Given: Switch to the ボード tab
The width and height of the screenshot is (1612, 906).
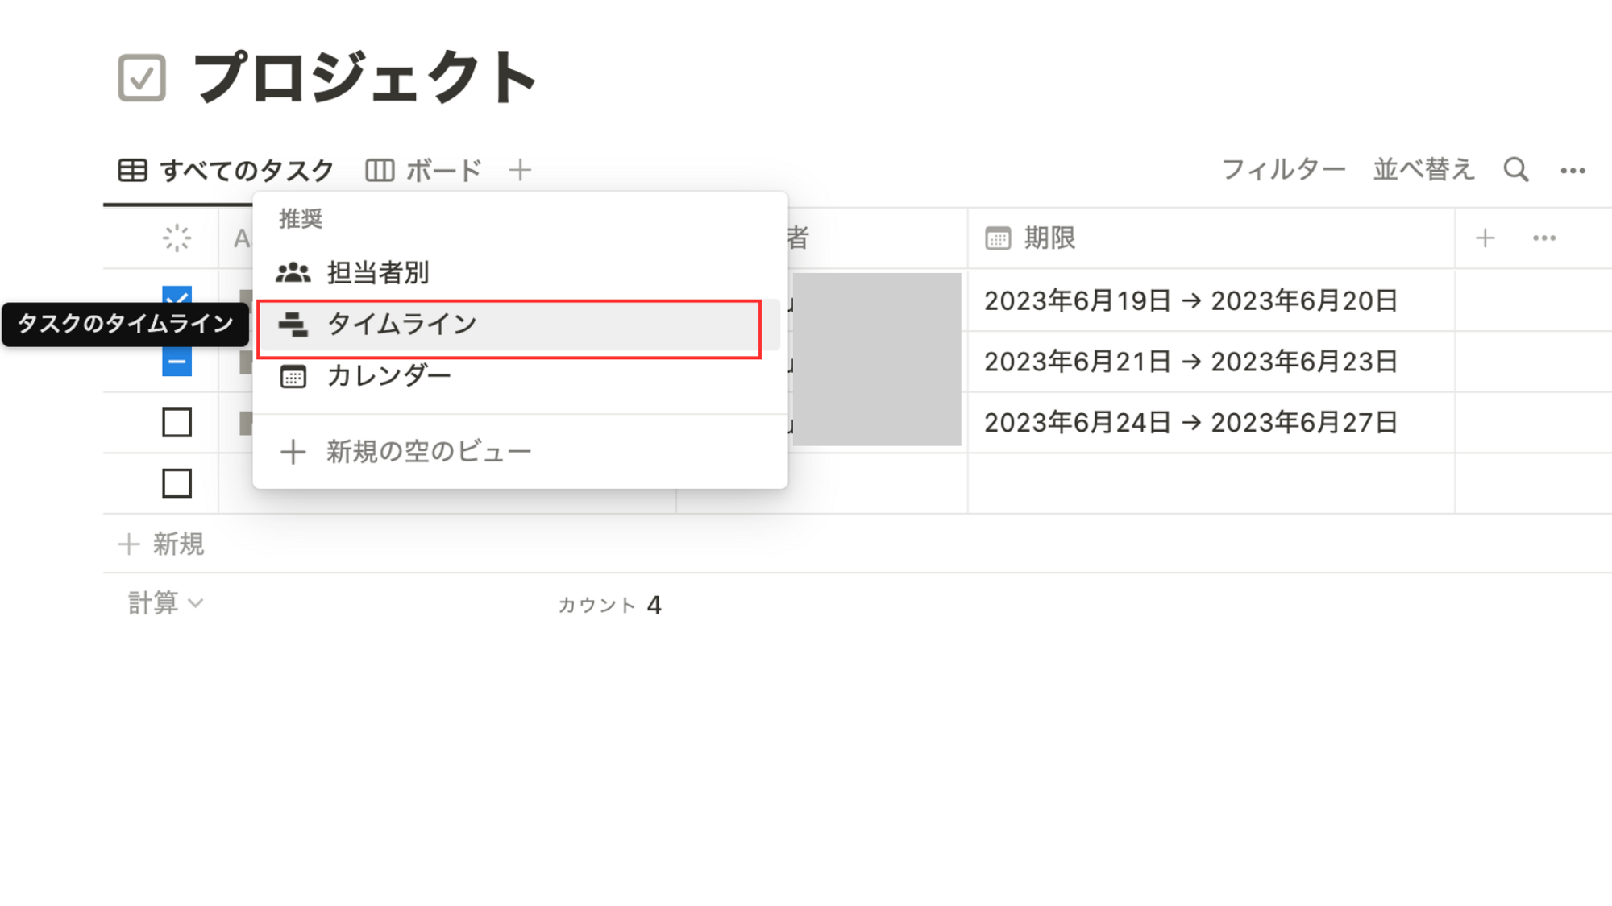Looking at the screenshot, I should [x=424, y=171].
